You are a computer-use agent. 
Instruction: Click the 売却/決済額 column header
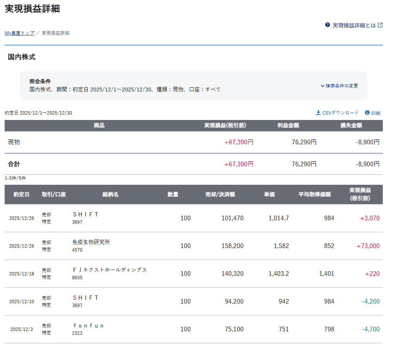220,194
